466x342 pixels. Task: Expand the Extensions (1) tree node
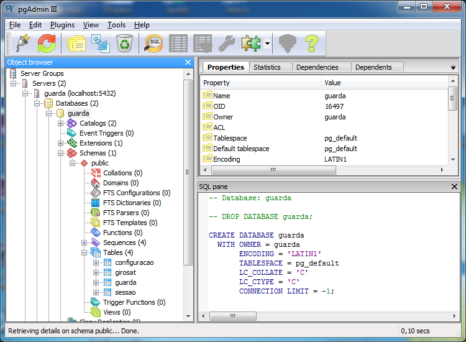tap(60, 143)
